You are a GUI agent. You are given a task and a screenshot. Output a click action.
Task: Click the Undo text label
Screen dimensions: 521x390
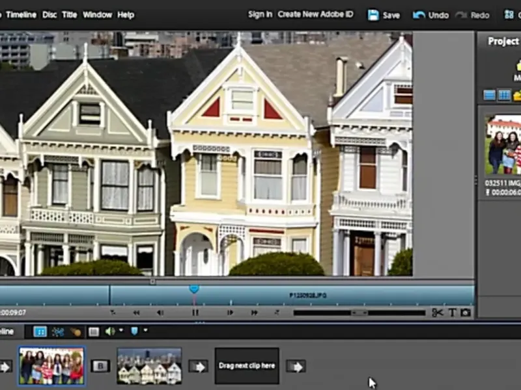click(438, 15)
